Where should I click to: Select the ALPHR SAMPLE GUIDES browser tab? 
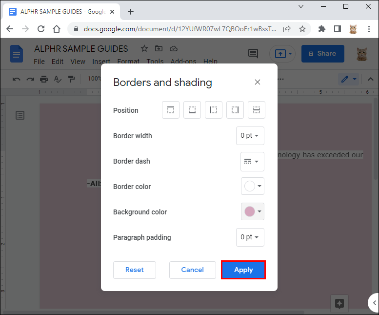60,12
